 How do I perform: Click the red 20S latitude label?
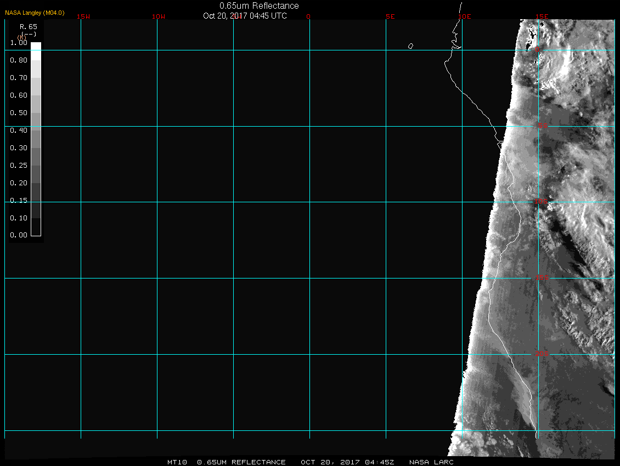[542, 354]
